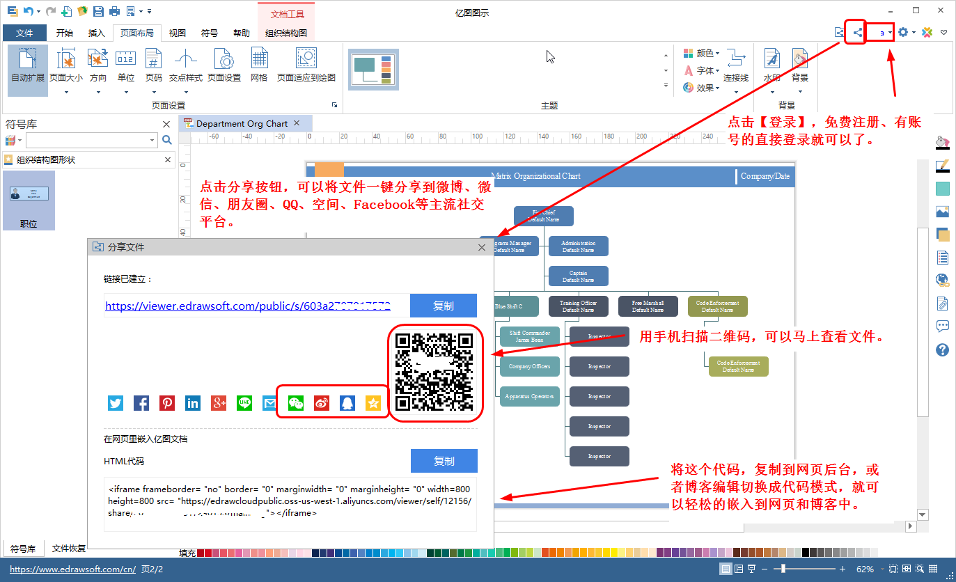The image size is (956, 582).
Task: Close the Department Org Chart document tab
Action: tap(297, 123)
